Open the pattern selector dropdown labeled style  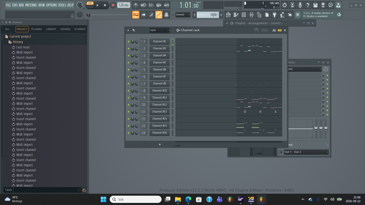point(208,15)
